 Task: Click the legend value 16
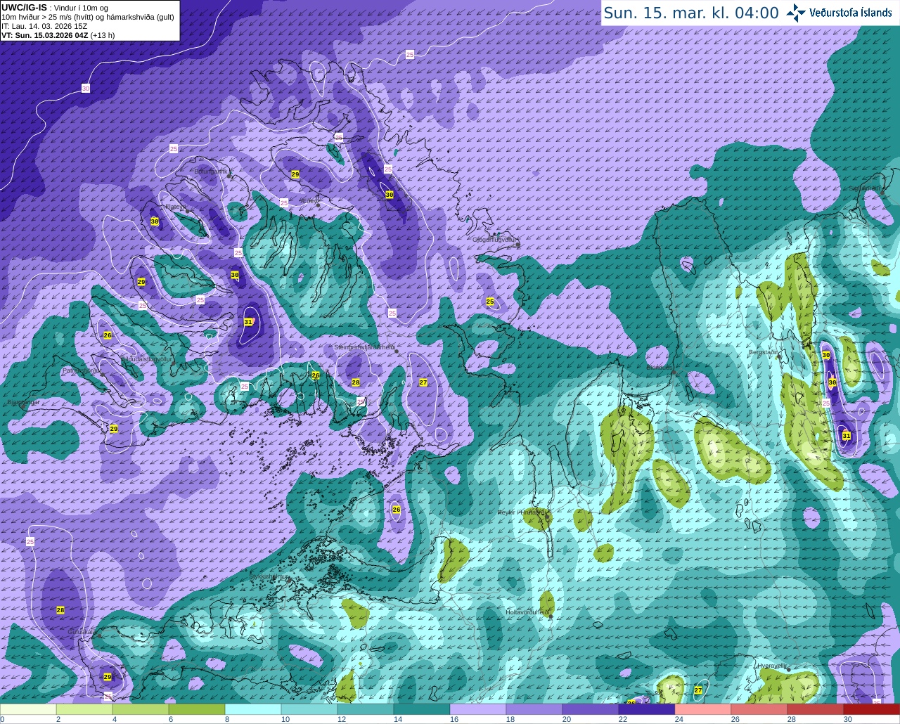tap(454, 719)
